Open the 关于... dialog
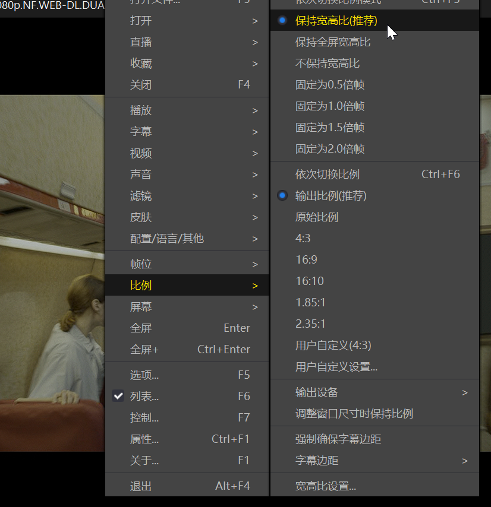 [x=187, y=460]
